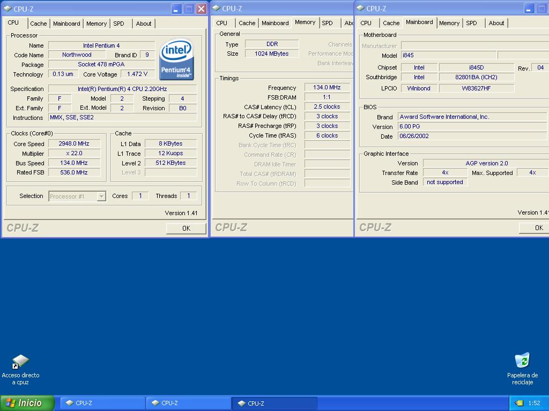Click the Name field Intel Pentium 4
Viewport: 549px width, 411px height.
click(x=101, y=45)
